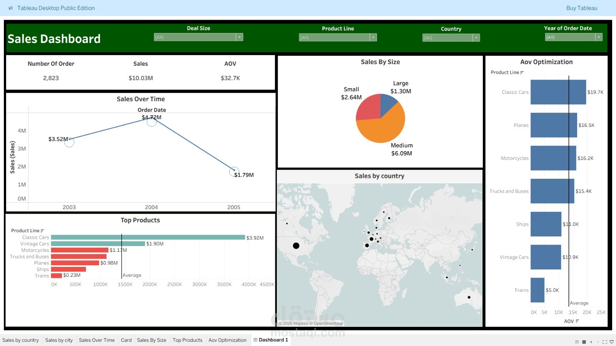
Task: Enter presentation mode from the status bar
Action: (x=612, y=342)
